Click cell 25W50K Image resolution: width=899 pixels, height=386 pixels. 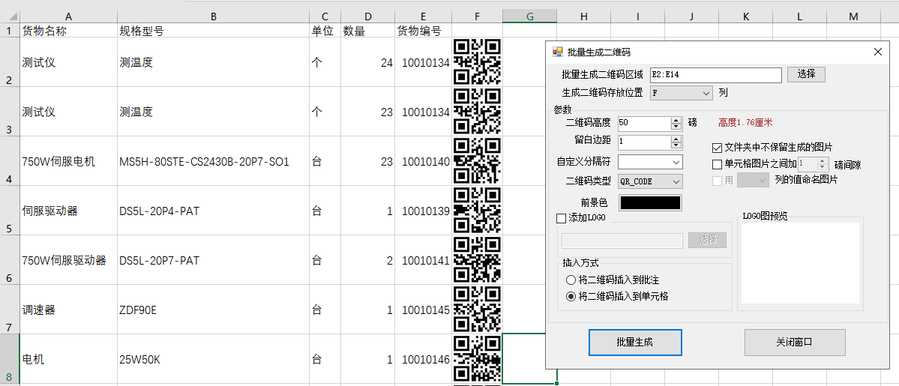pos(213,359)
